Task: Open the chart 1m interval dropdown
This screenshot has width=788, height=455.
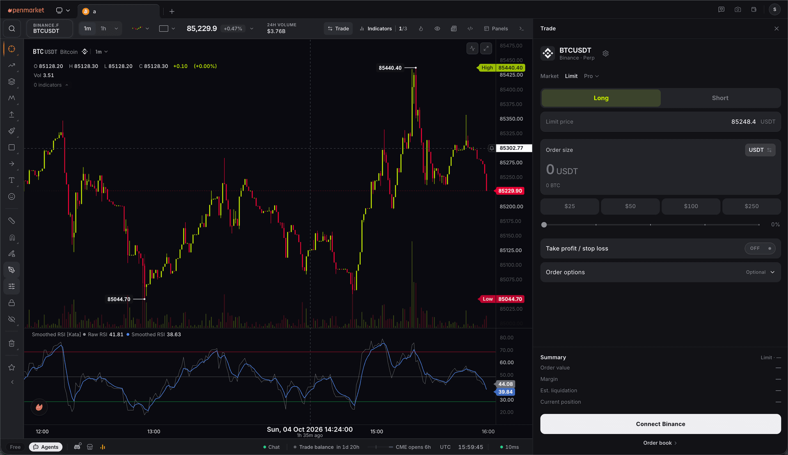Action: [101, 52]
